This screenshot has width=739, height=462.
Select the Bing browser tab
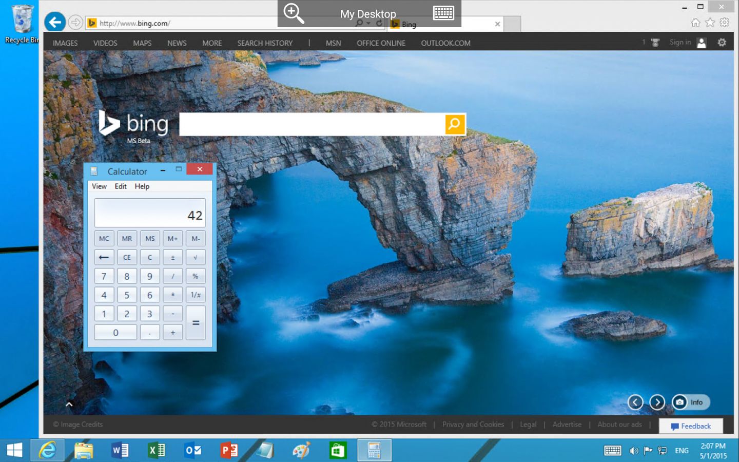pos(408,24)
